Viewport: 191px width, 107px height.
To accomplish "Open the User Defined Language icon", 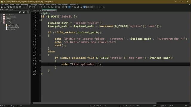I will pyautogui.click(x=72, y=7).
